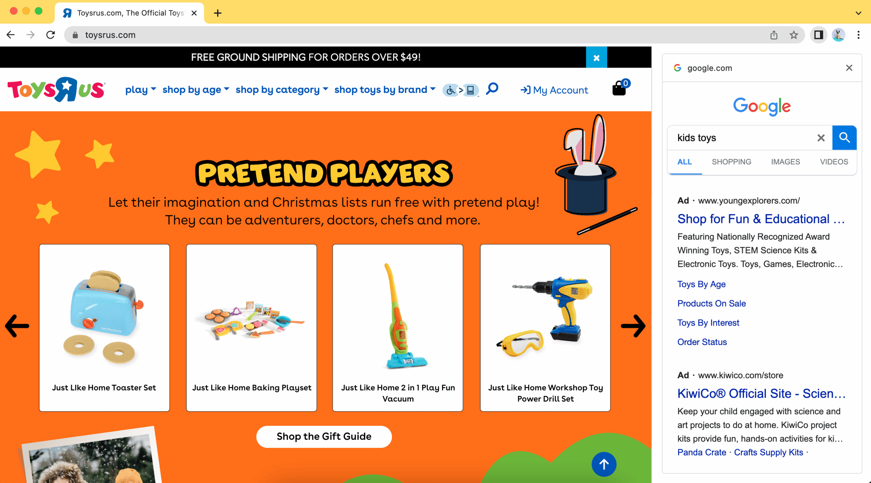This screenshot has width=871, height=483.
Task: Expand the Play dropdown menu
Action: tap(140, 89)
